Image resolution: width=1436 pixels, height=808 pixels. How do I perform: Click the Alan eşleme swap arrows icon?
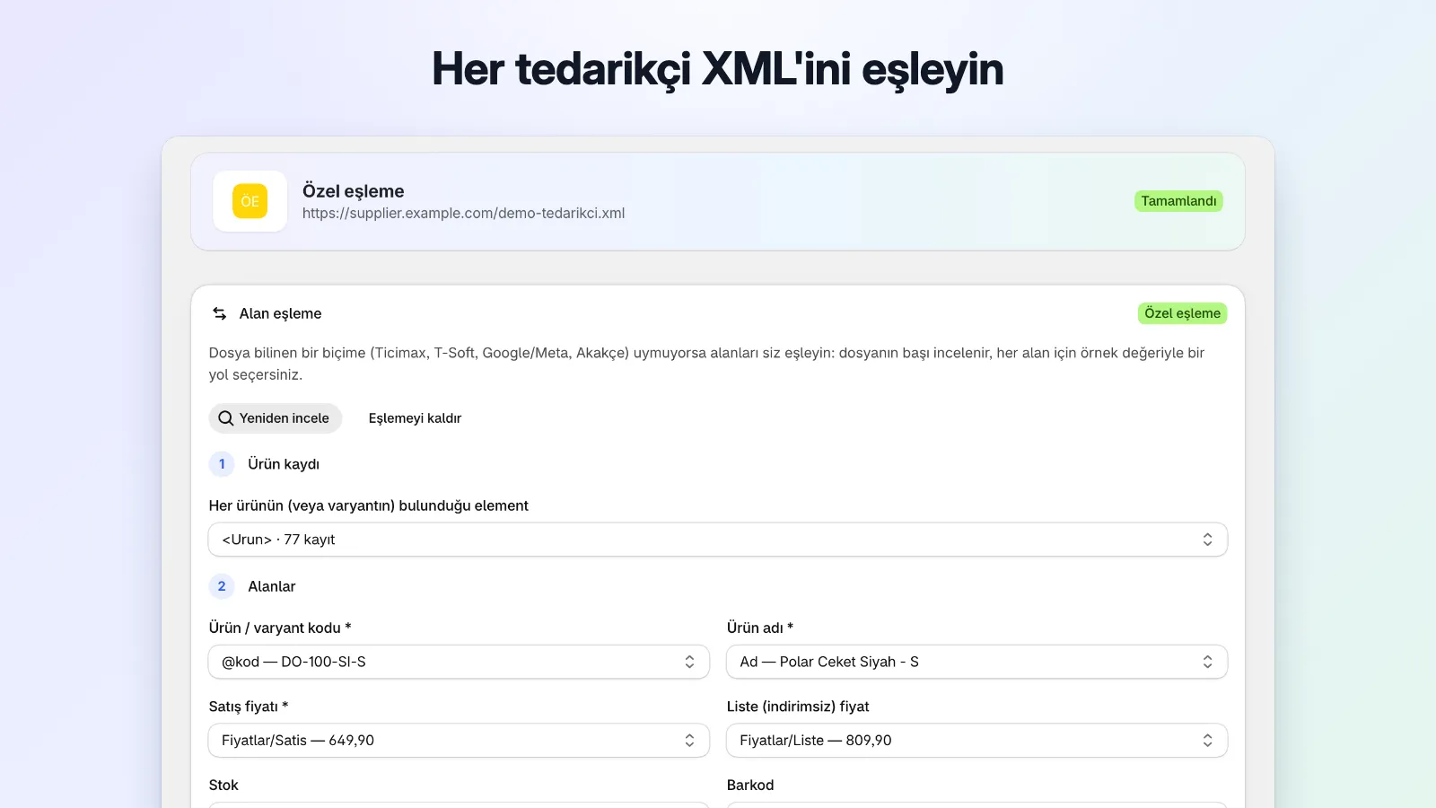(220, 313)
